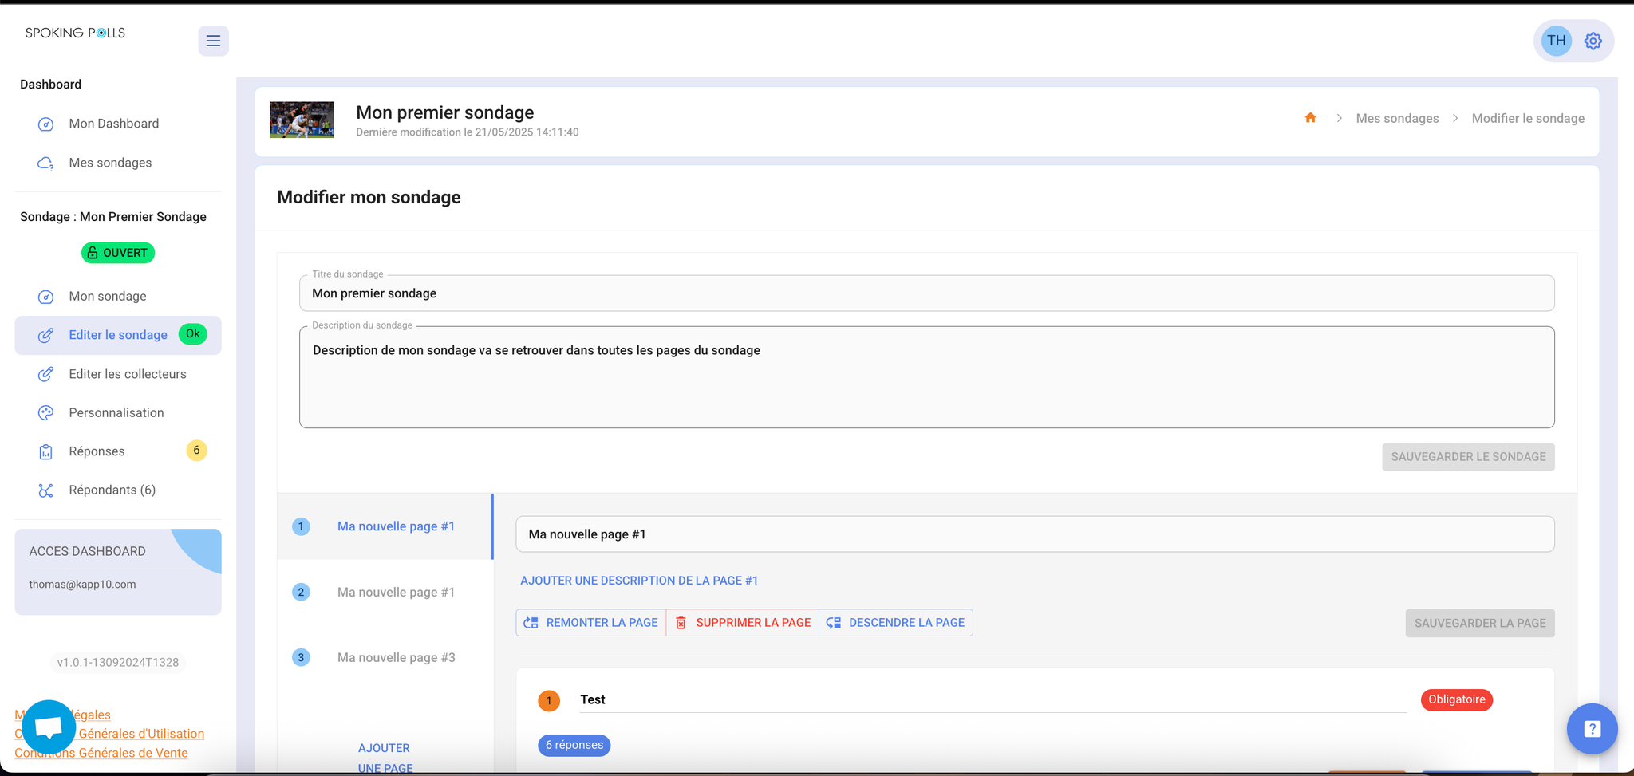Open settings via the gear icon
The height and width of the screenshot is (776, 1634).
pyautogui.click(x=1593, y=41)
